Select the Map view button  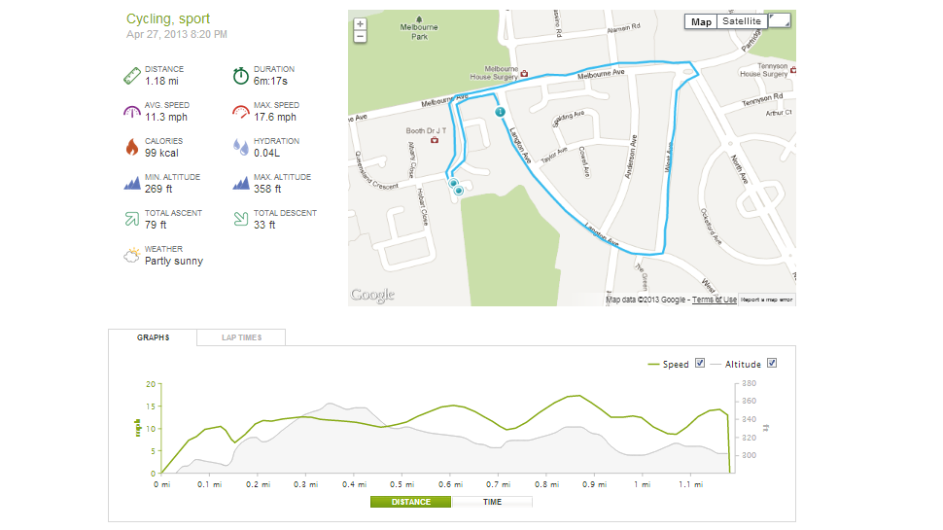pos(701,21)
